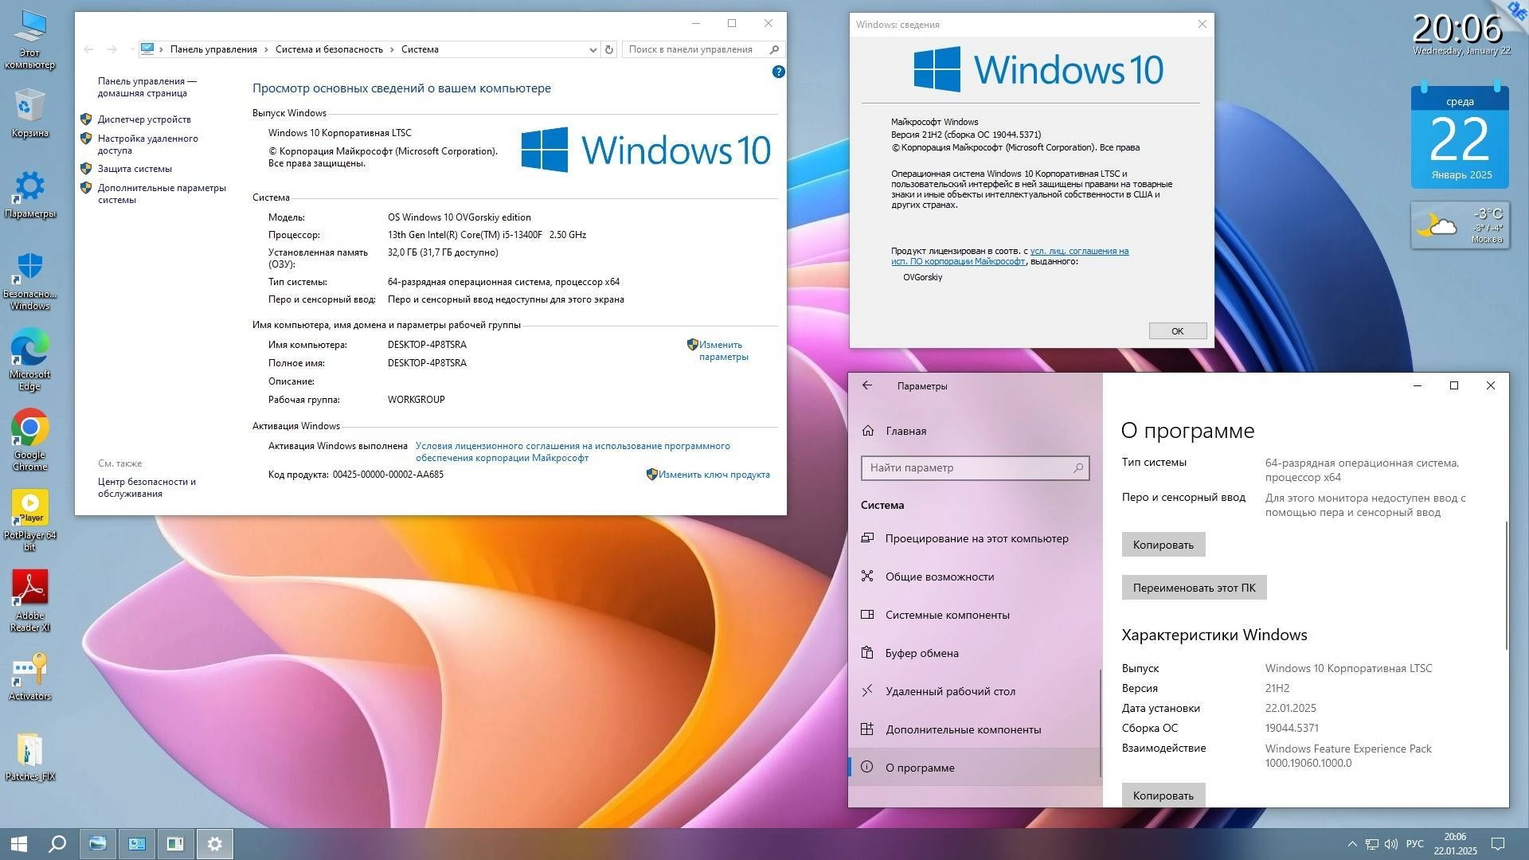Screen dimensions: 1529x860
Task: Launch PotPlayer from the desktop
Action: point(29,507)
